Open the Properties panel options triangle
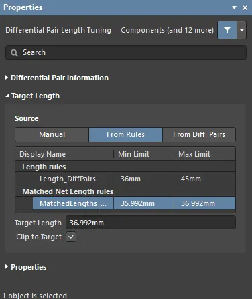Image resolution: width=252 pixels, height=299 pixels. point(234,7)
